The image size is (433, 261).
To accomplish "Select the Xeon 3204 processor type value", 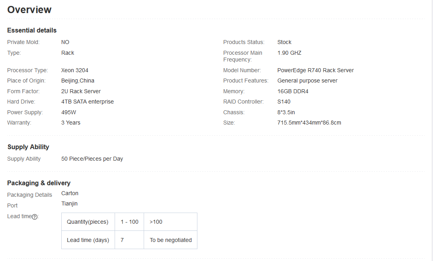I will click(x=75, y=70).
